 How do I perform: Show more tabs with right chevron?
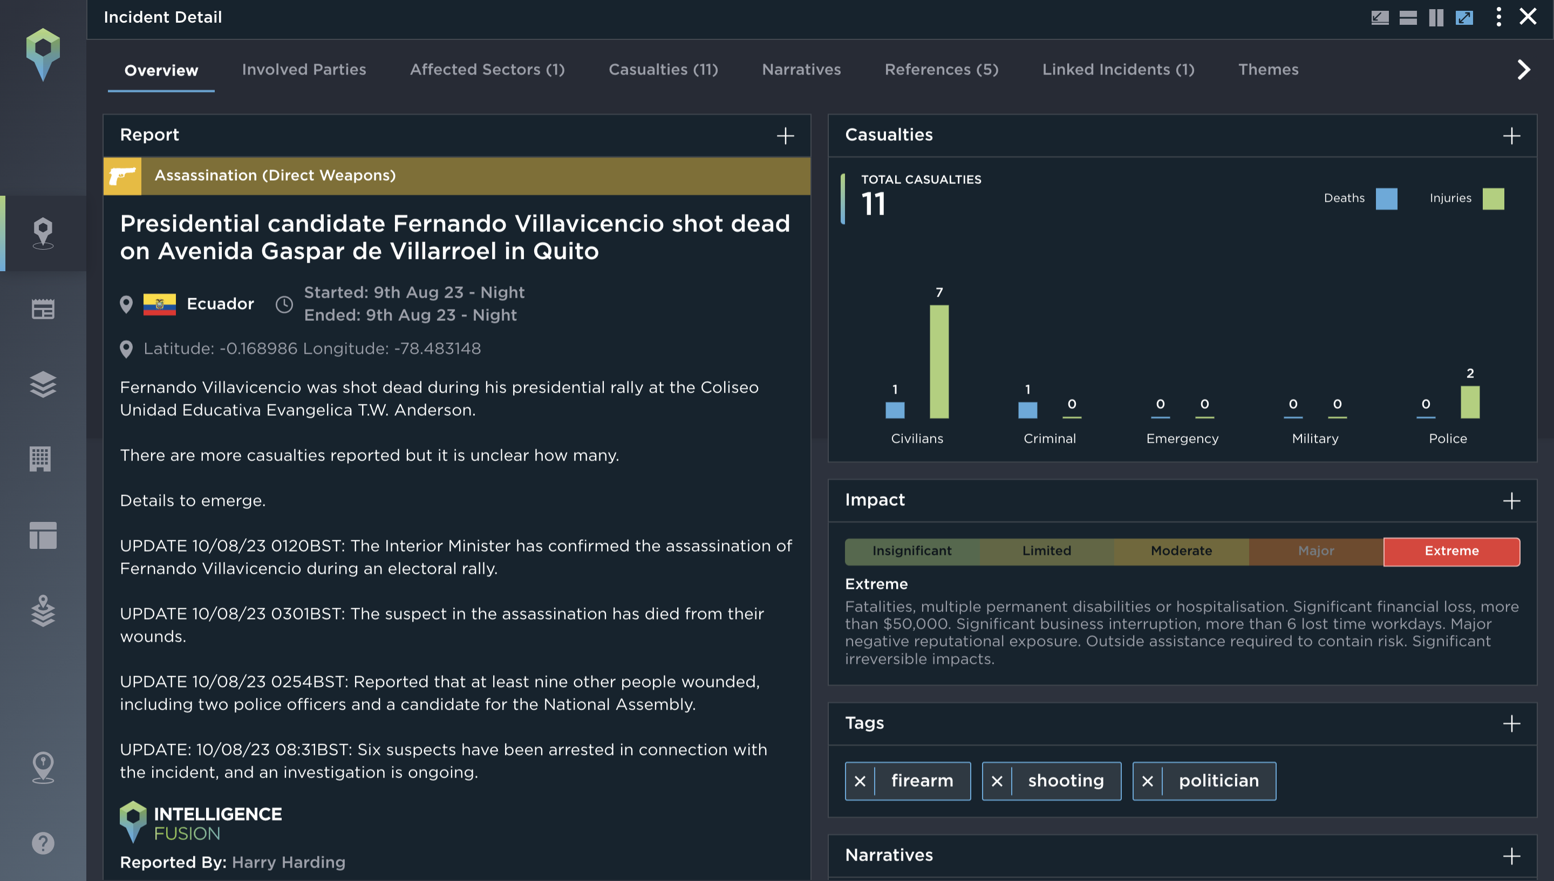click(x=1524, y=70)
